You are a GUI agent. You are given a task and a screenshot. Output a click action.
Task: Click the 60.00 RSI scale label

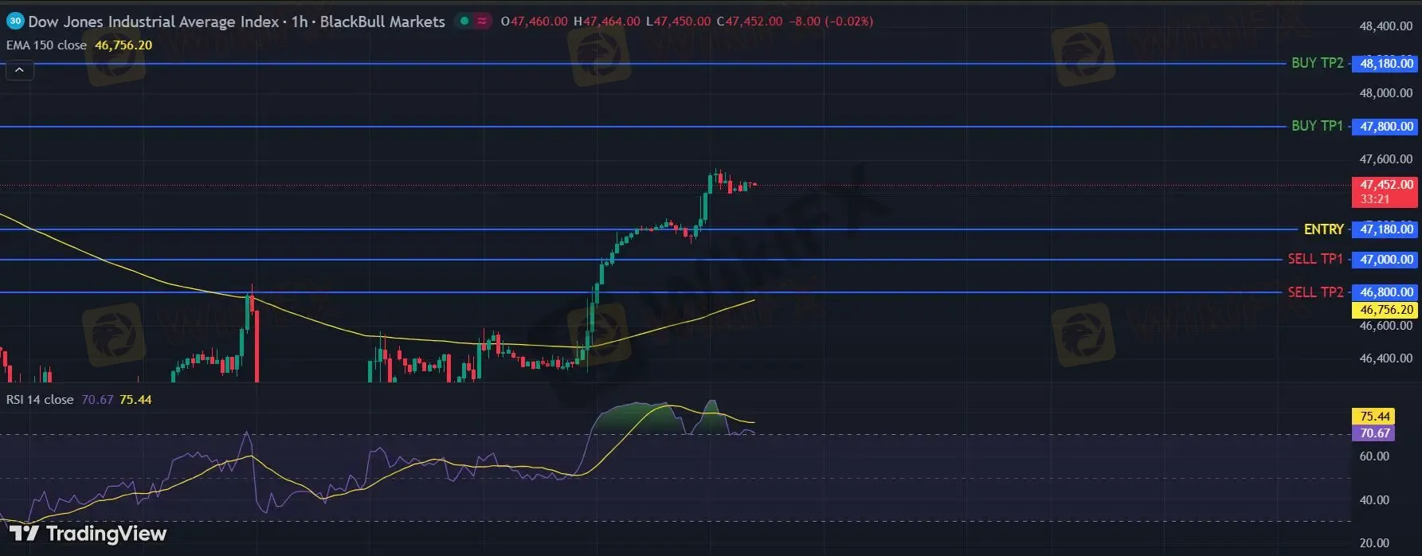tap(1374, 456)
